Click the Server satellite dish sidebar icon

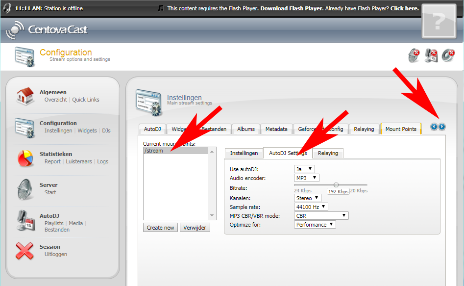click(25, 189)
